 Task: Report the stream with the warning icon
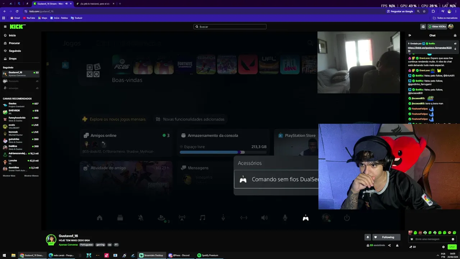click(x=397, y=245)
